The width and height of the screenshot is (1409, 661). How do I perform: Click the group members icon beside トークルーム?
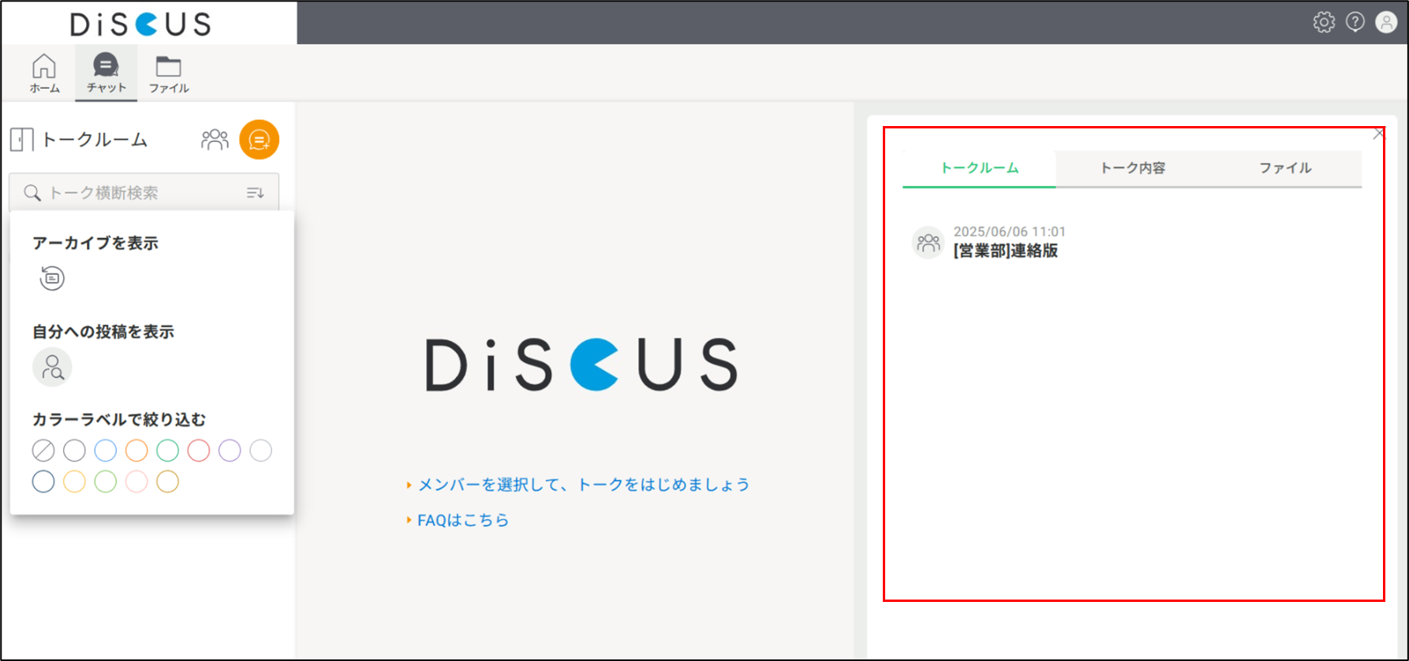215,139
